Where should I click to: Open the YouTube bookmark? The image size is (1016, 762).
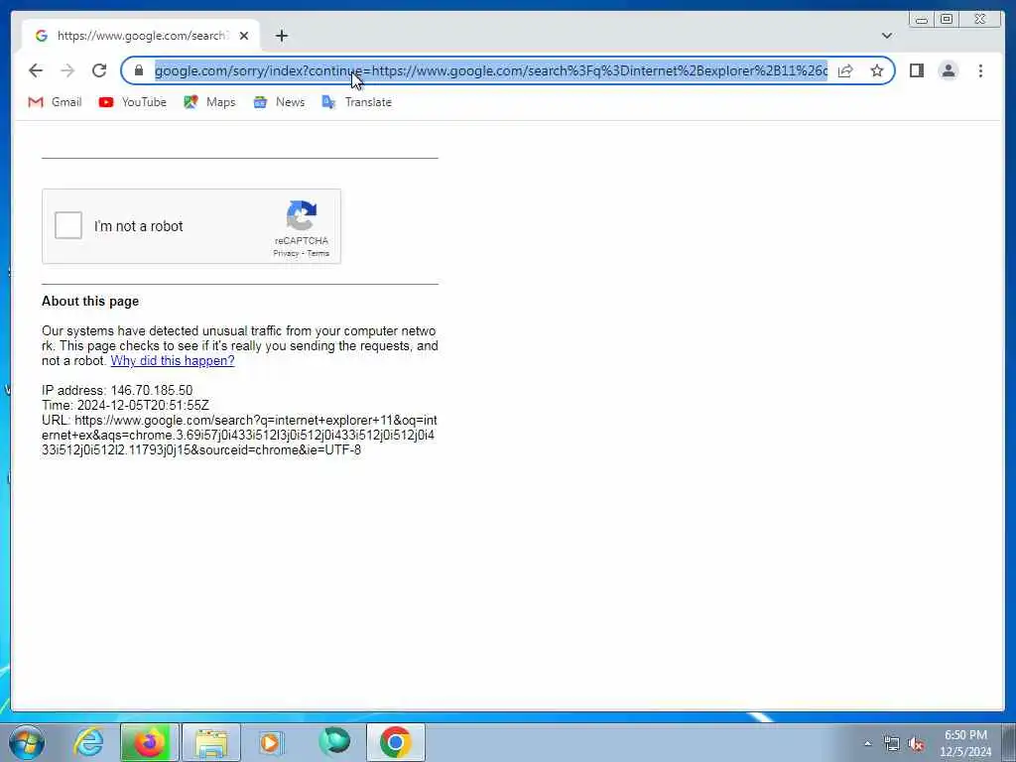(x=133, y=102)
